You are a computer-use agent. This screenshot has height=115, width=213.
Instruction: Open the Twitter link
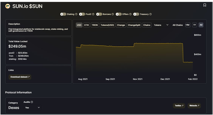179,106
